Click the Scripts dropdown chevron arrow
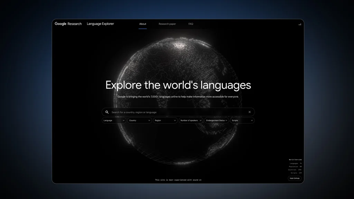Viewport: 354px width, 199px height. [x=252, y=121]
